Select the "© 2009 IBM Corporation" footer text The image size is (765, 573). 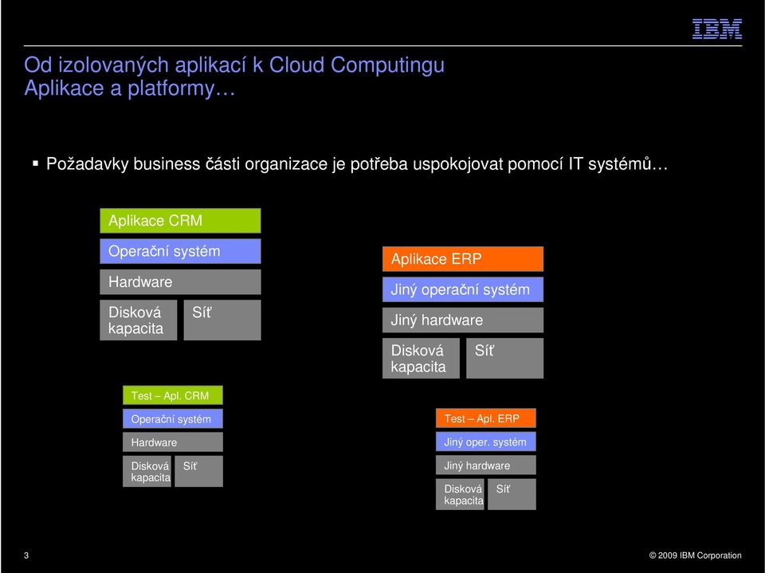click(695, 555)
